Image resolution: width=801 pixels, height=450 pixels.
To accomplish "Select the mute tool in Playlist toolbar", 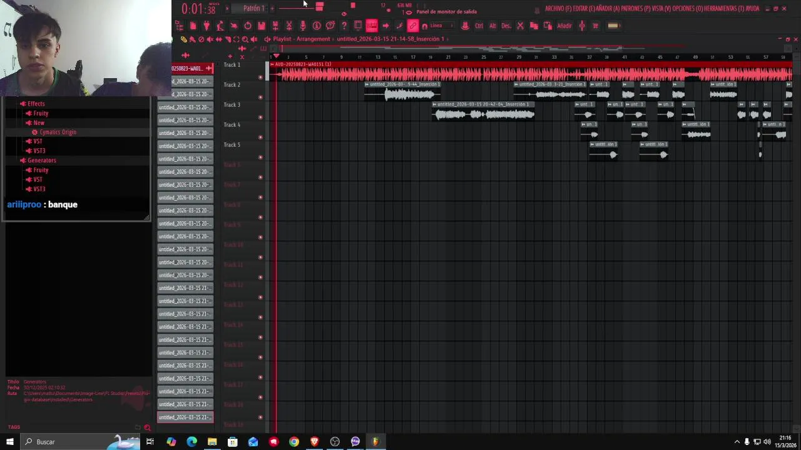I will 210,39.
